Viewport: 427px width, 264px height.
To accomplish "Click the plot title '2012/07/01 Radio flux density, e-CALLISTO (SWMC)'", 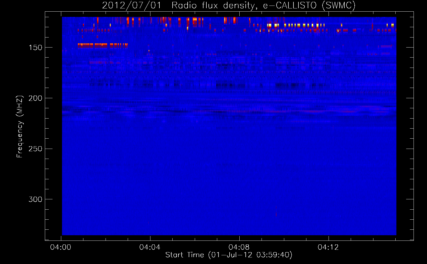I will point(229,5).
